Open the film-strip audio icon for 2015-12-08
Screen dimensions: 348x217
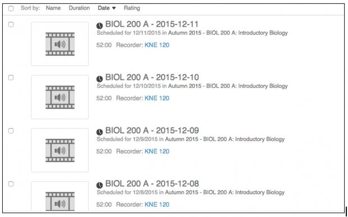[x=60, y=201]
